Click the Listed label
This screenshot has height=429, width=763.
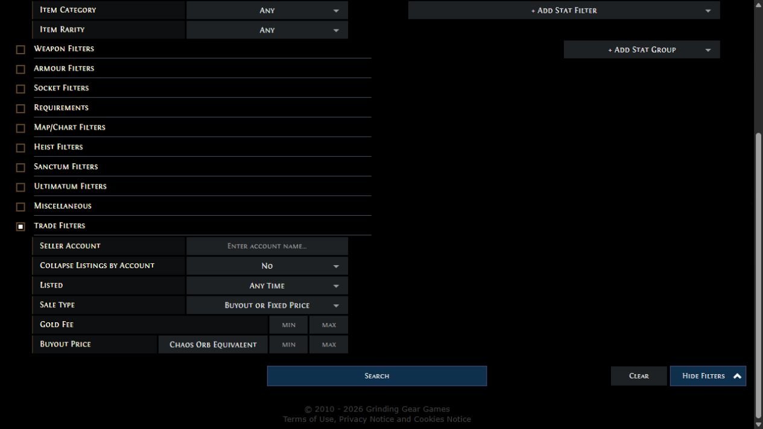51,285
